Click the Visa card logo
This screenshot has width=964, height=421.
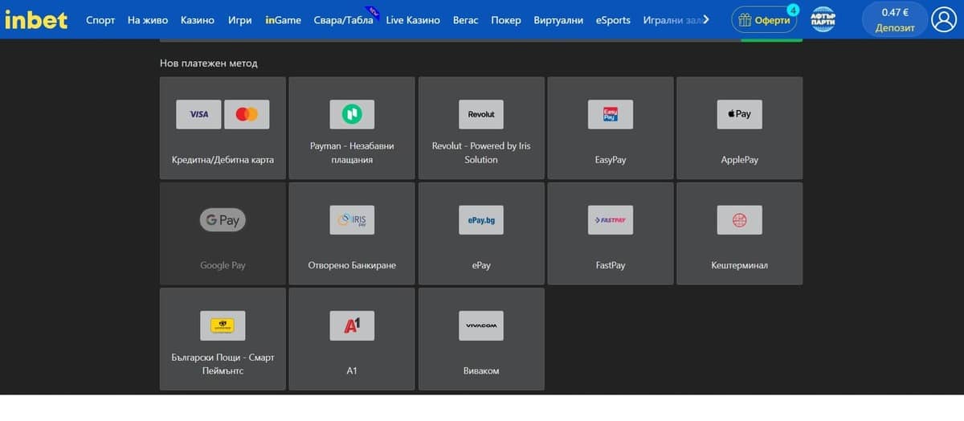199,115
